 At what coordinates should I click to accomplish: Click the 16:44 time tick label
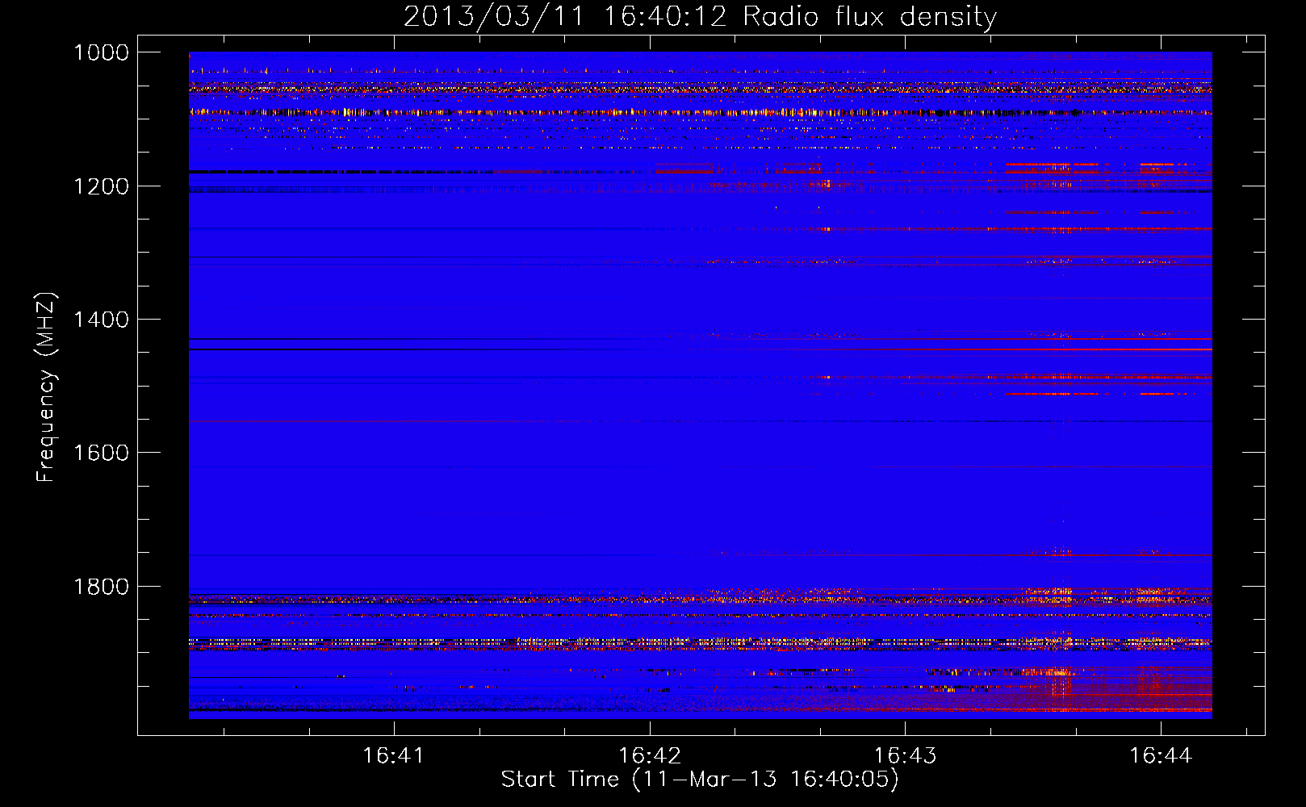tap(1161, 756)
